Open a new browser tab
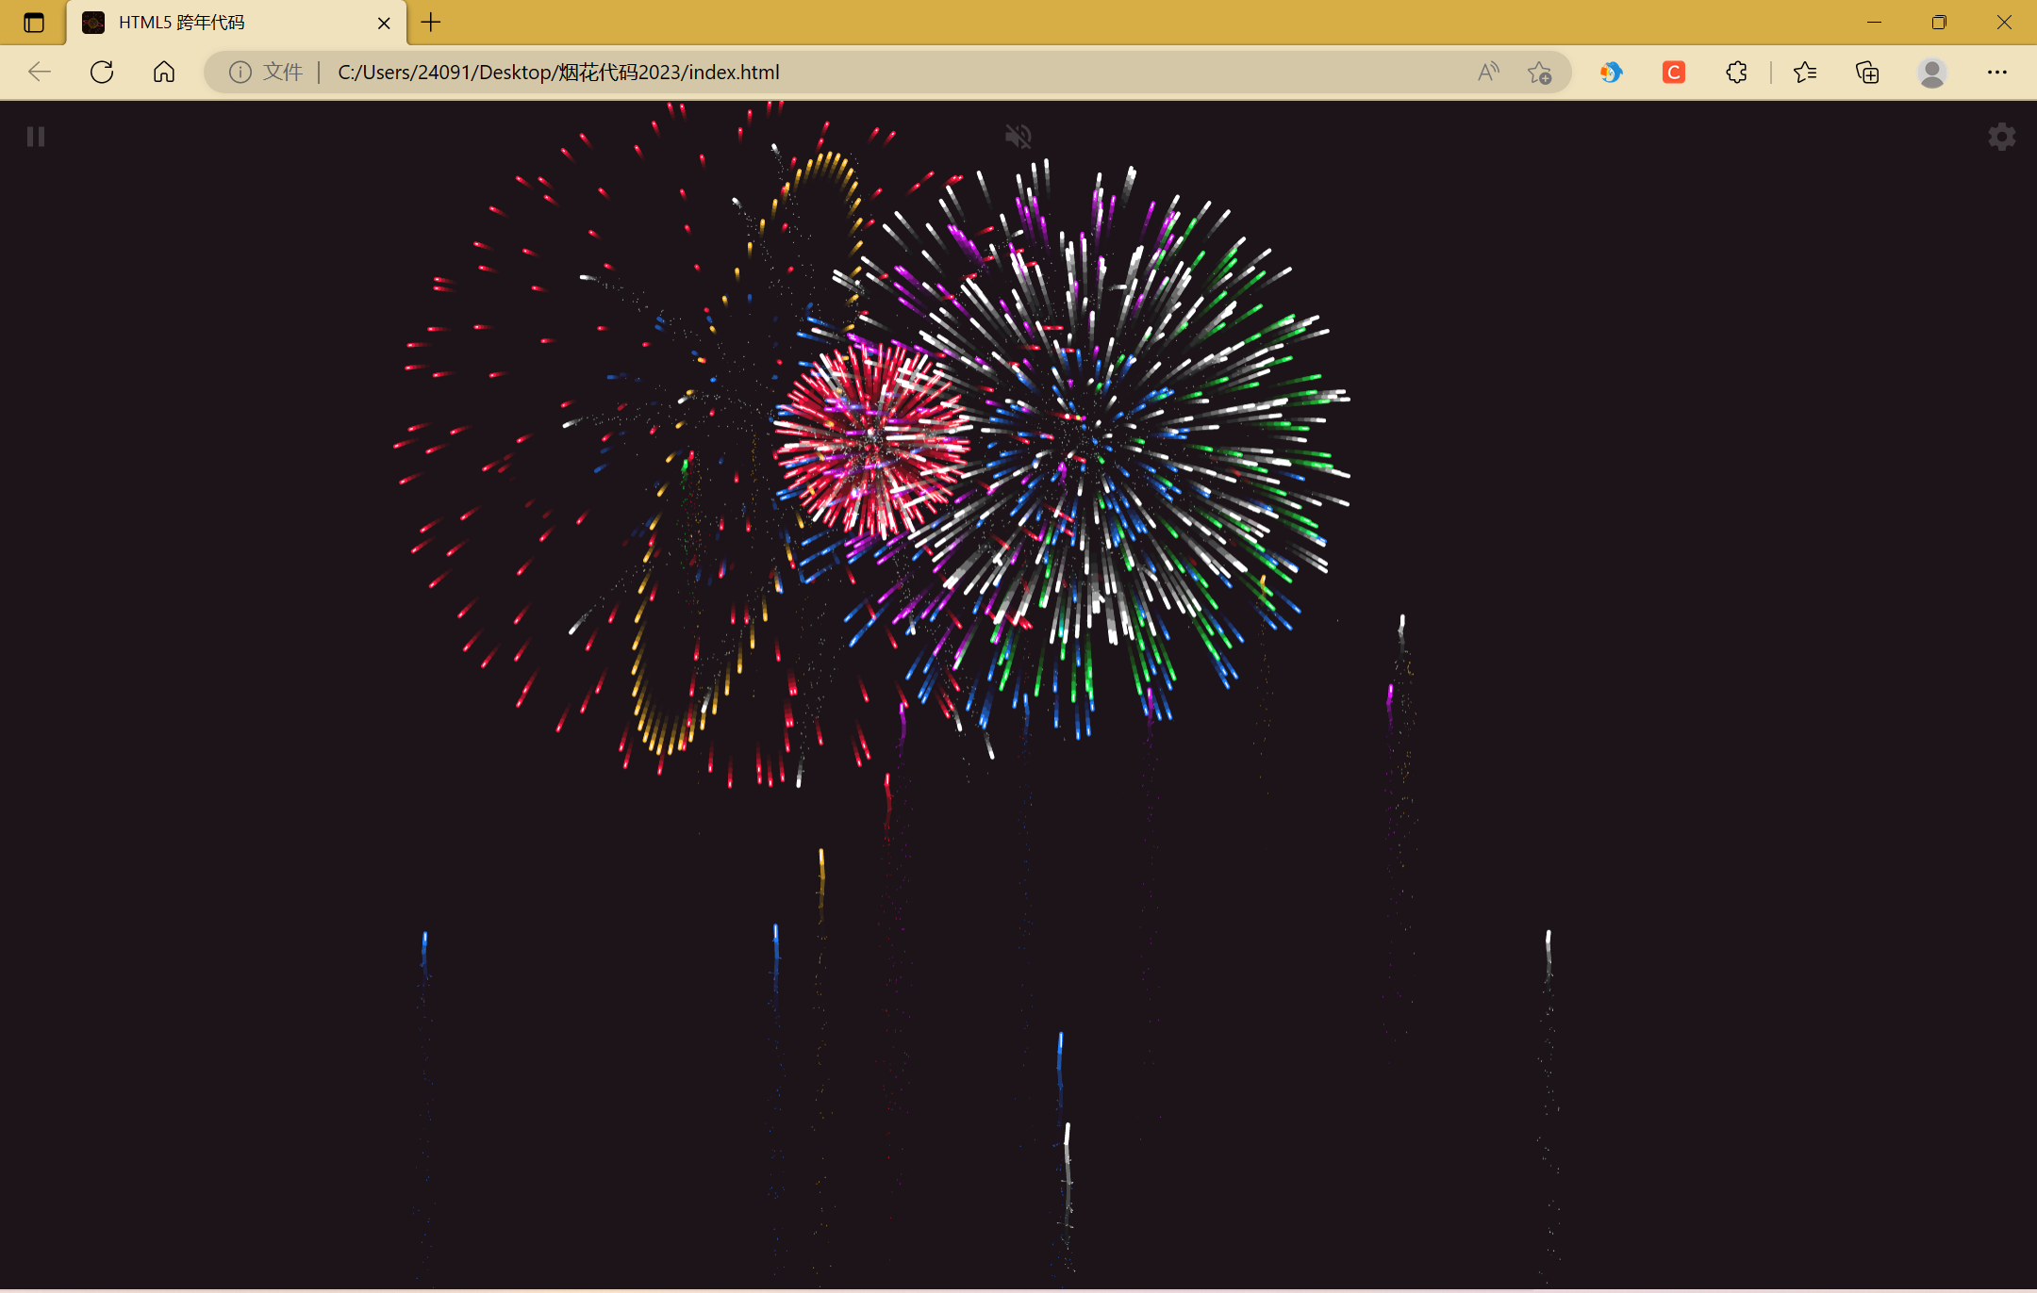2037x1293 pixels. pos(431,22)
